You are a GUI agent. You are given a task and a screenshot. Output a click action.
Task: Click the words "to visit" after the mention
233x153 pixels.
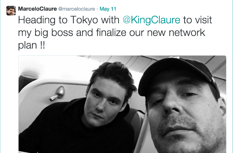(198, 20)
